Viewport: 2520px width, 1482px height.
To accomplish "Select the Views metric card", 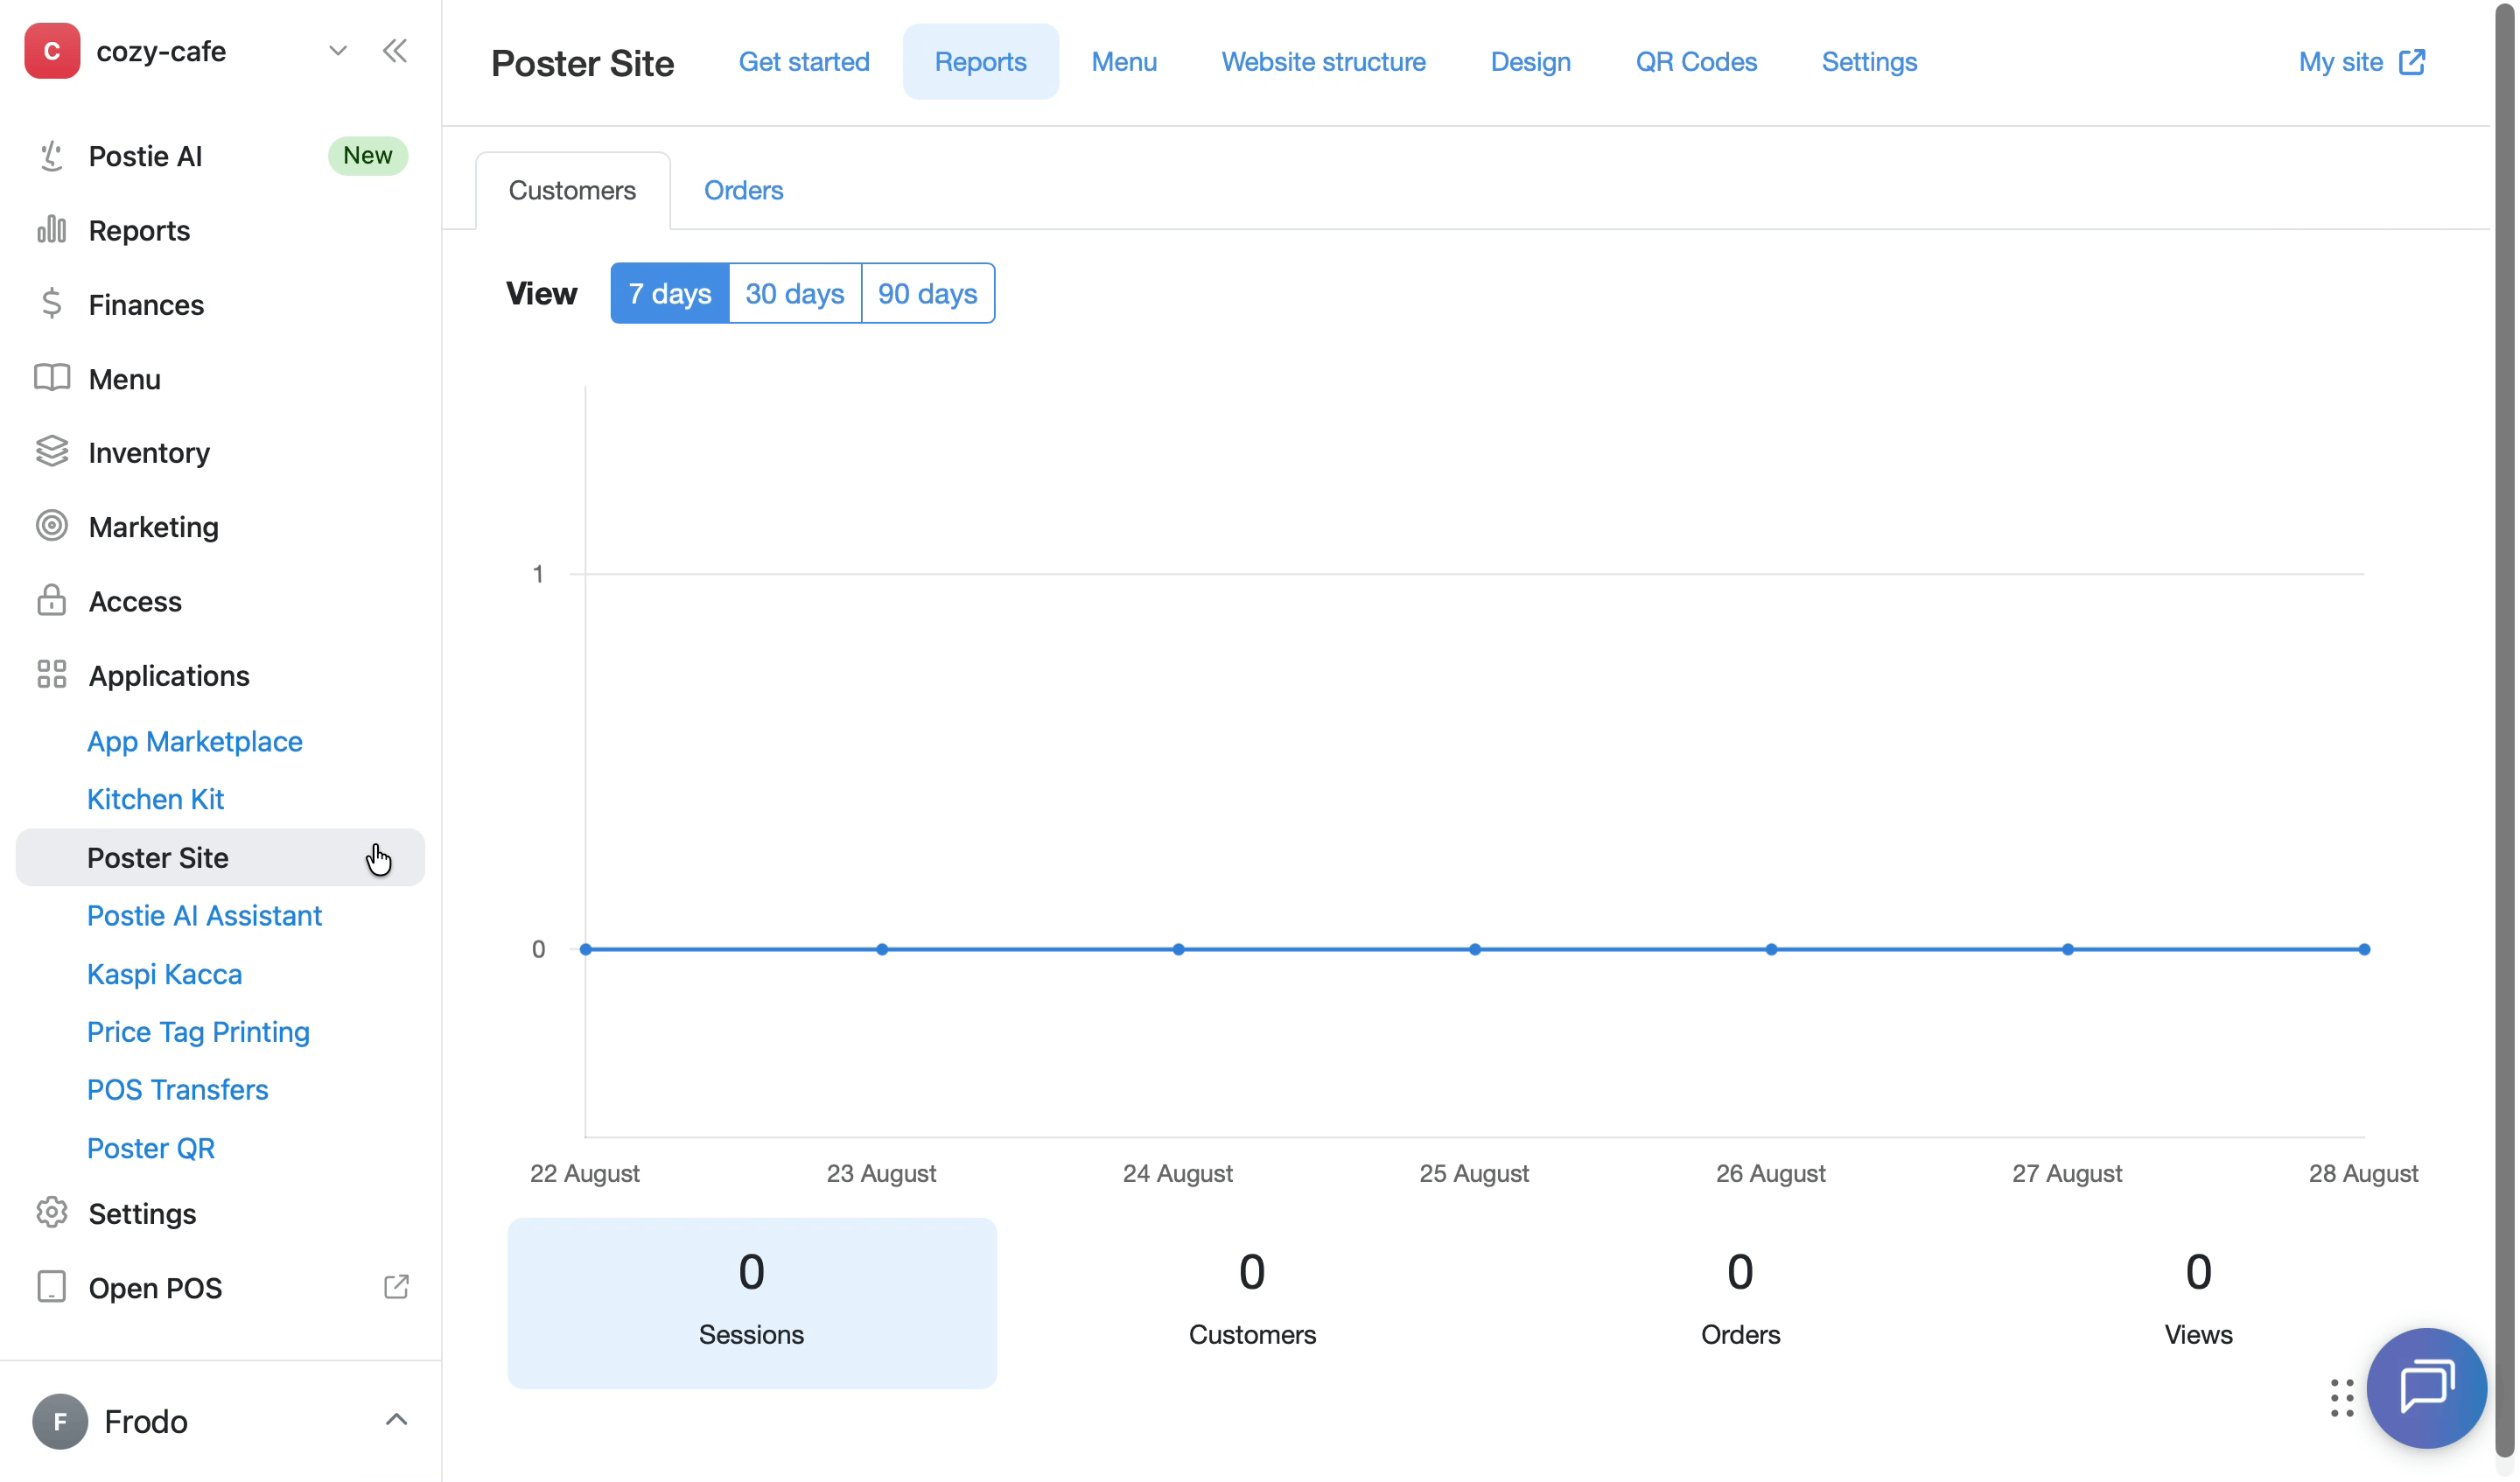I will (x=2198, y=1303).
